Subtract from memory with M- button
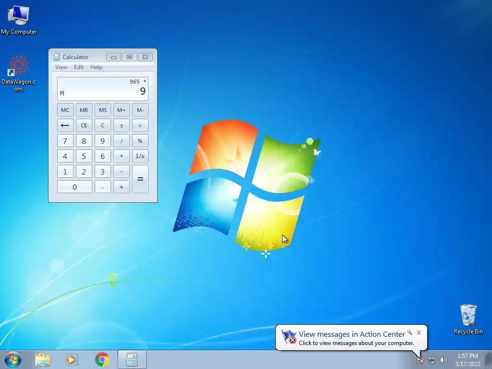 click(x=140, y=110)
